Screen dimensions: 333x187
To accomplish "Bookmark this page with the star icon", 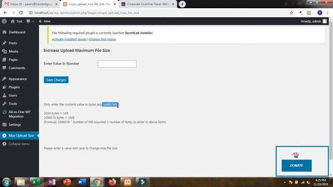I will (x=291, y=12).
